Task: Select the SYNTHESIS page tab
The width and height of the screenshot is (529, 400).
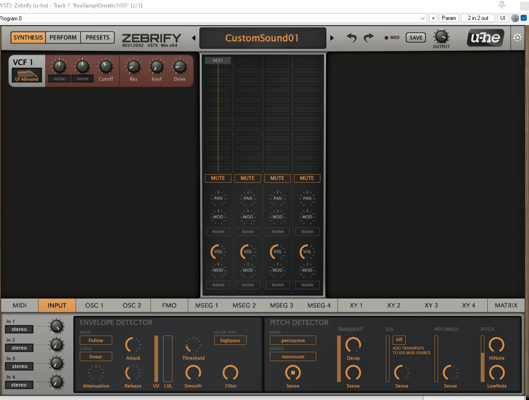Action: pyautogui.click(x=28, y=38)
